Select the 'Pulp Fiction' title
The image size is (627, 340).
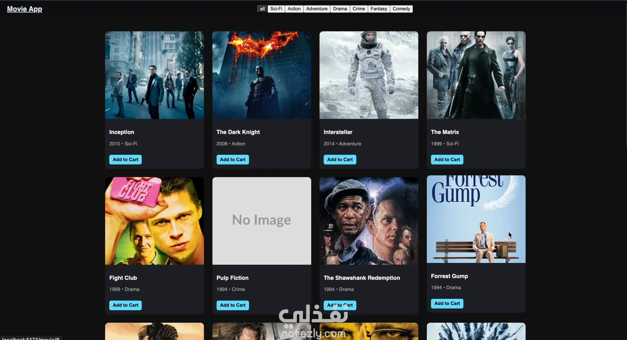pyautogui.click(x=233, y=278)
